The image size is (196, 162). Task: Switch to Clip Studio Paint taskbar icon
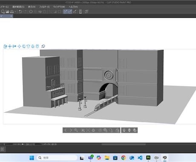(x=165, y=158)
